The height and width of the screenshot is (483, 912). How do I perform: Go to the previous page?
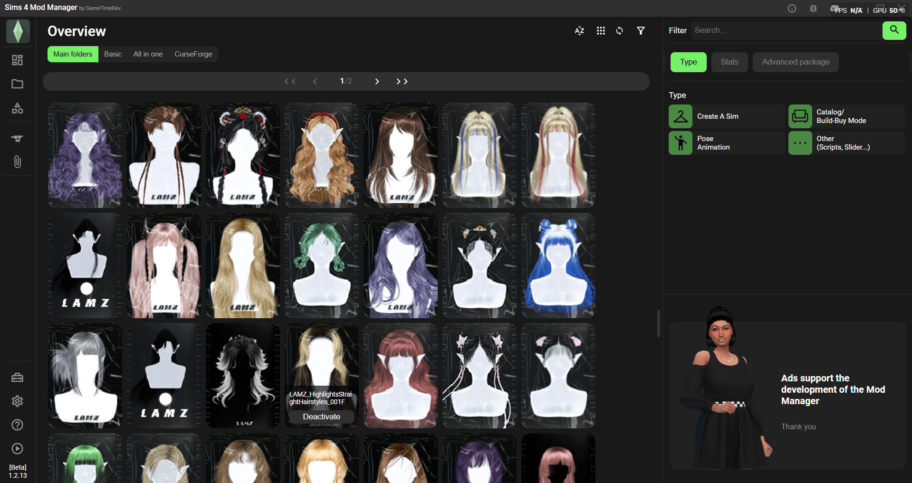[315, 82]
